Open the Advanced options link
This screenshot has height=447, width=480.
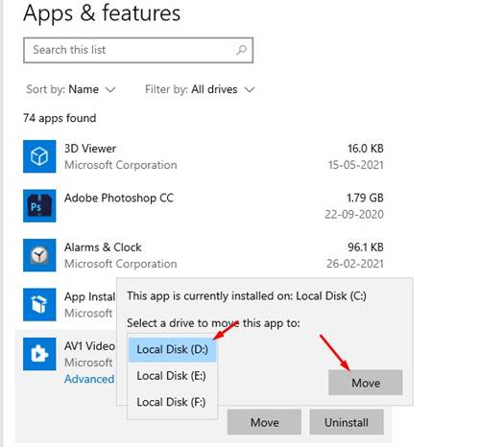89,379
